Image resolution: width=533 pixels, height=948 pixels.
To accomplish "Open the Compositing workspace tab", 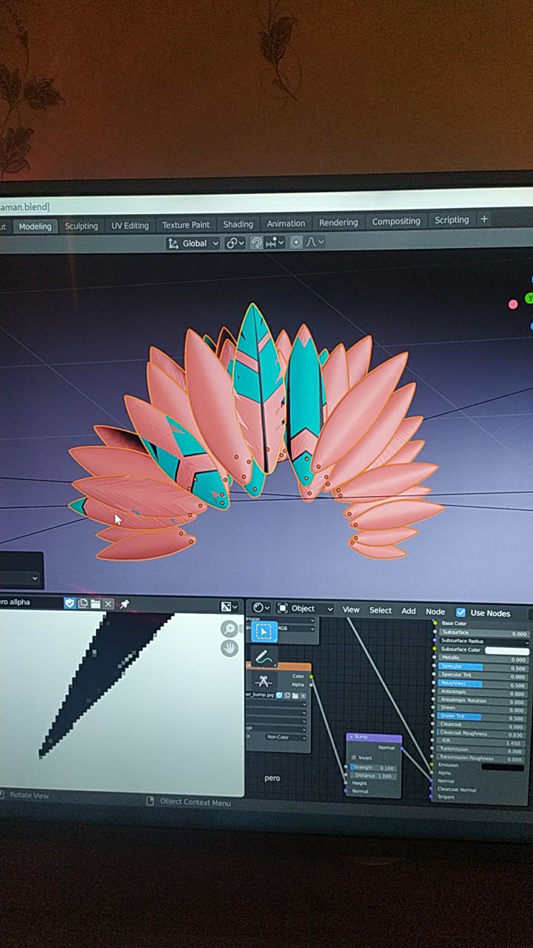I will click(x=396, y=221).
